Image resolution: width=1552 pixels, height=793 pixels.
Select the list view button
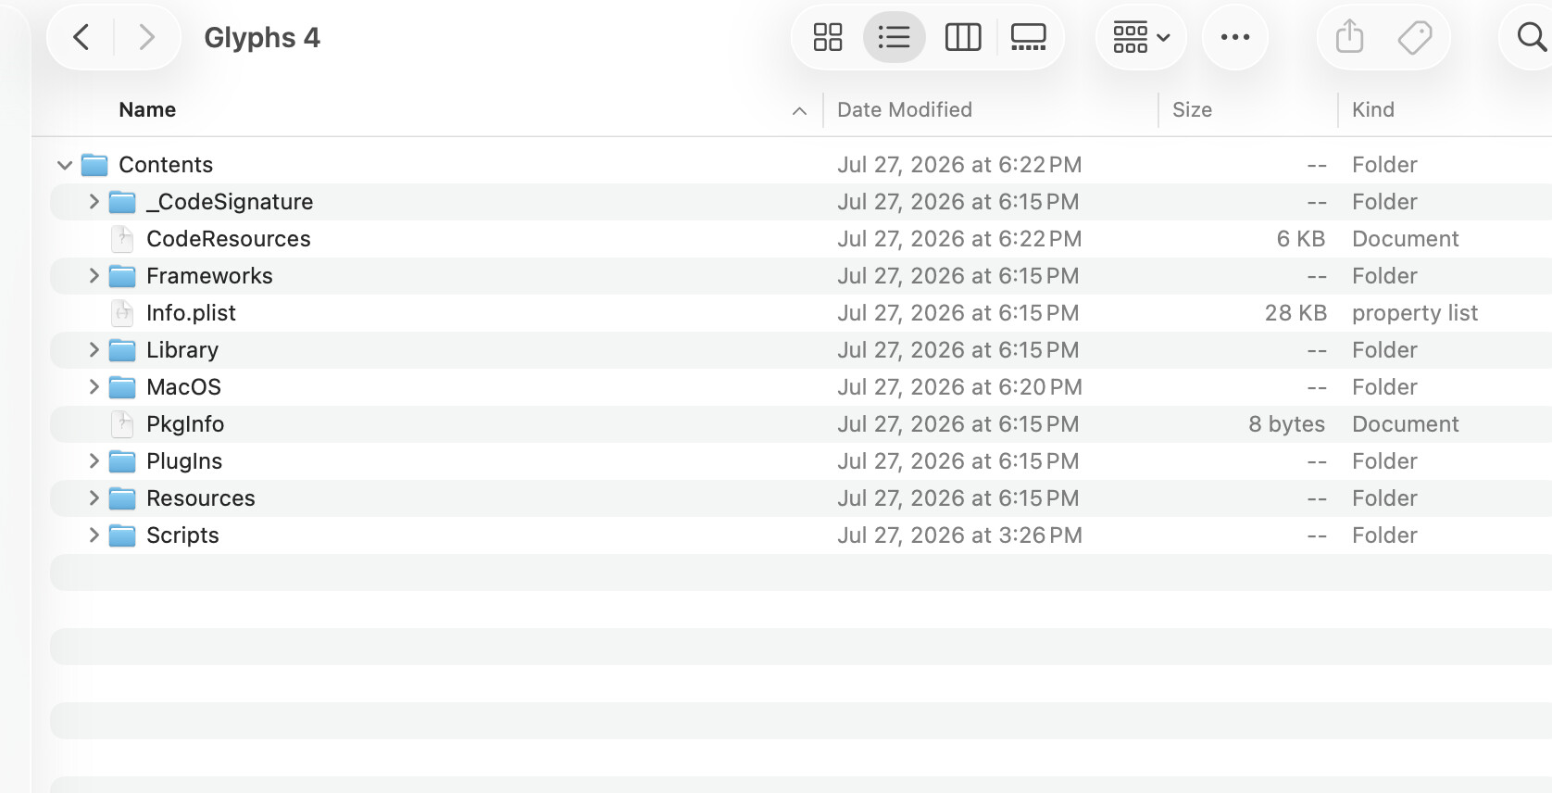tap(894, 37)
